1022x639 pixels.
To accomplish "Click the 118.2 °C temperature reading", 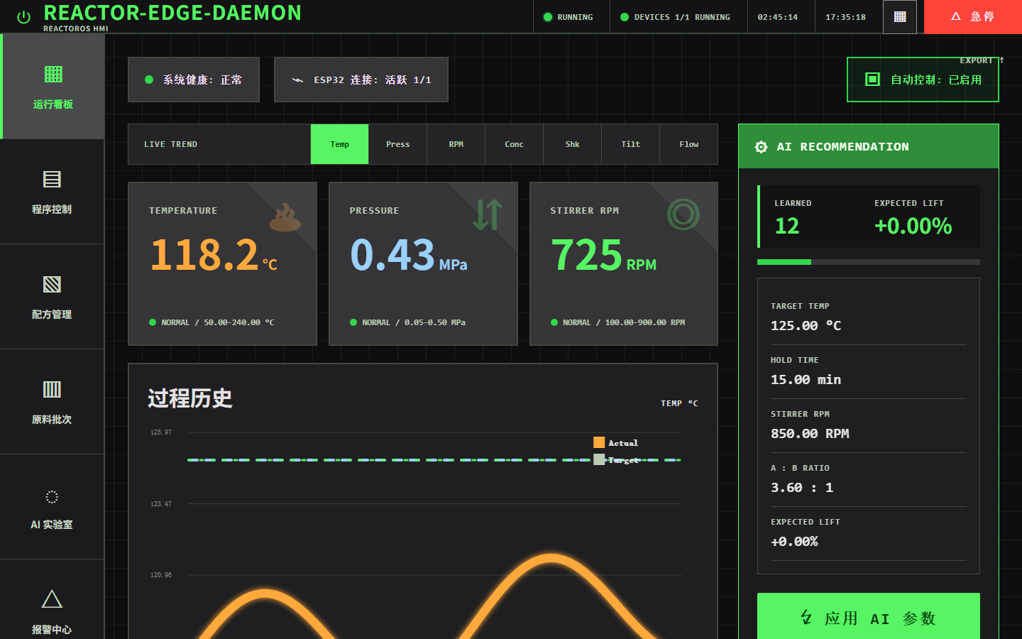I will point(214,255).
